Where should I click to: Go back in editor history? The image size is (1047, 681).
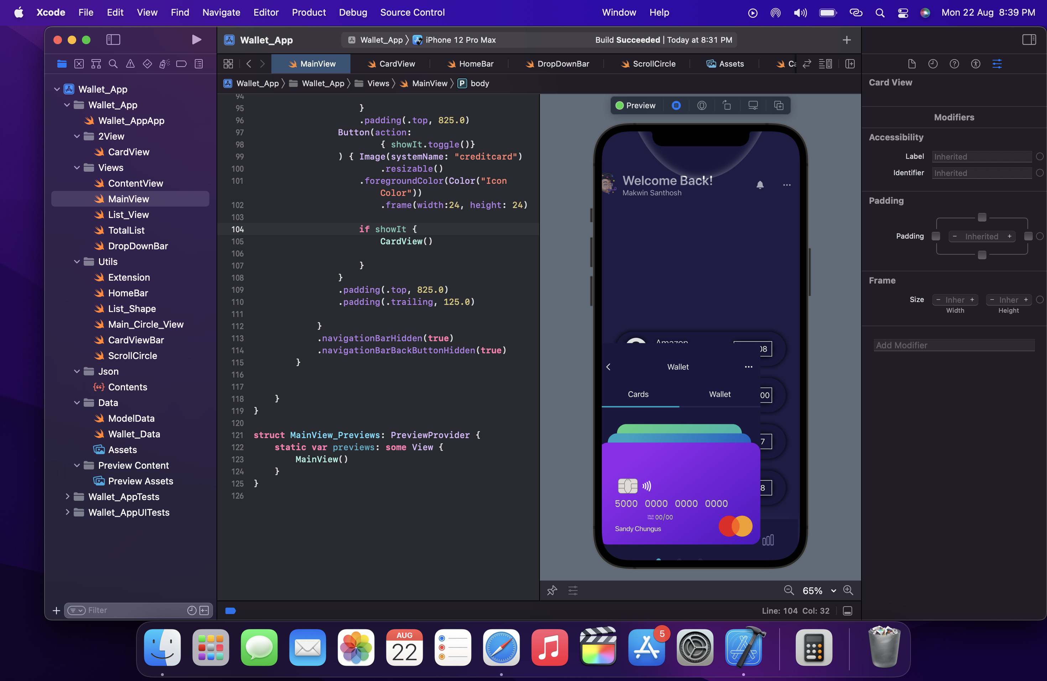pos(249,64)
